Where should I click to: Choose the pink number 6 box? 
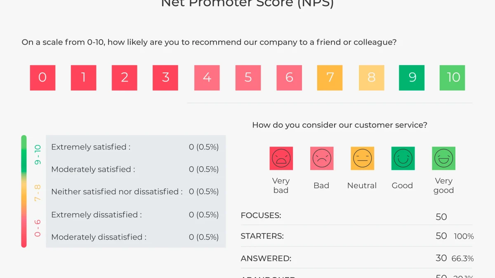289,77
